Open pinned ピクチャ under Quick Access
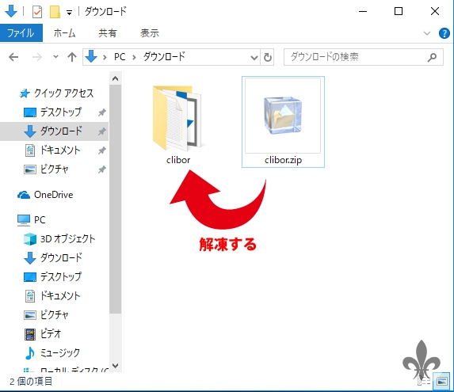The width and height of the screenshot is (454, 392). (x=46, y=169)
